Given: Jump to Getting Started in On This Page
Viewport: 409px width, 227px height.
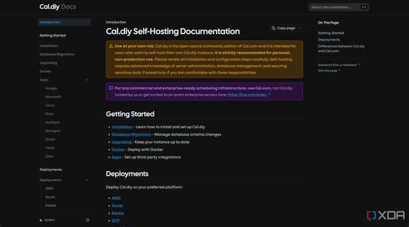Looking at the screenshot, I should click(x=331, y=33).
